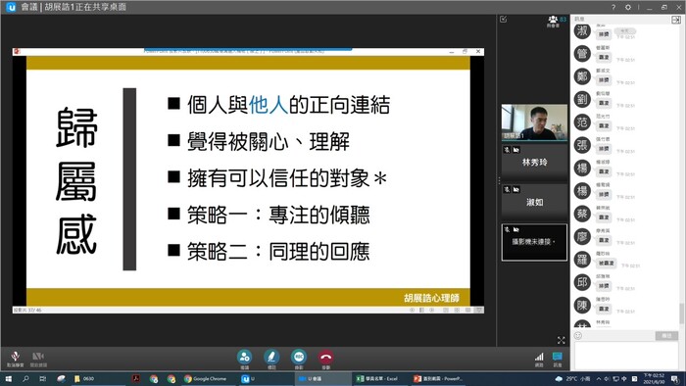The image size is (686, 386).
Task: Click the 劉 avatar in chat
Action: point(582,99)
